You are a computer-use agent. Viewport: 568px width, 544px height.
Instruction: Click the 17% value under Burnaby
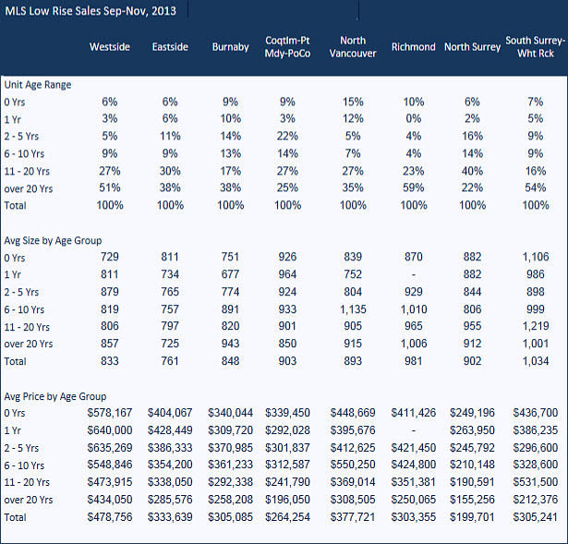230,171
